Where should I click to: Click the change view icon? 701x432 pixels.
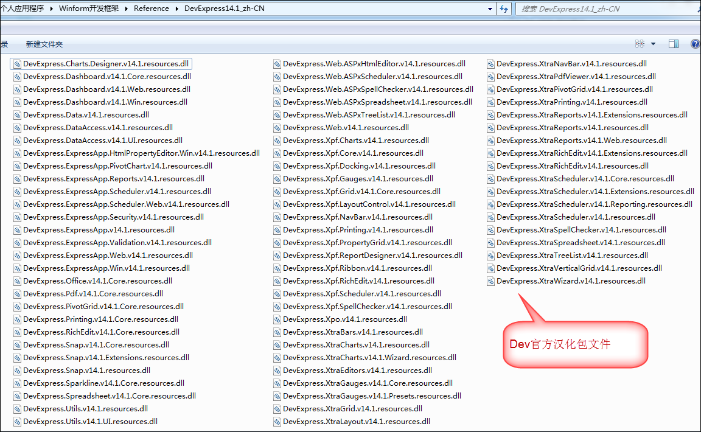coord(640,44)
